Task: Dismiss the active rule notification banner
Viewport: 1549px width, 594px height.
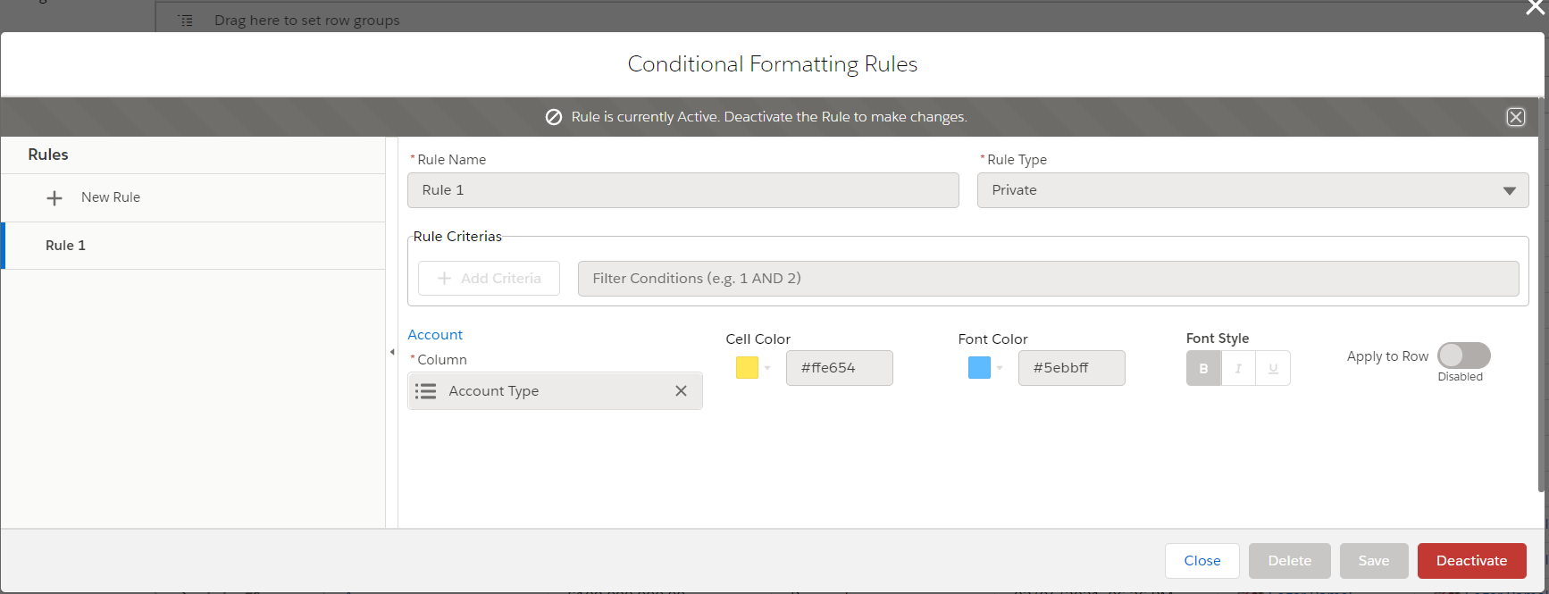Action: click(x=1515, y=117)
